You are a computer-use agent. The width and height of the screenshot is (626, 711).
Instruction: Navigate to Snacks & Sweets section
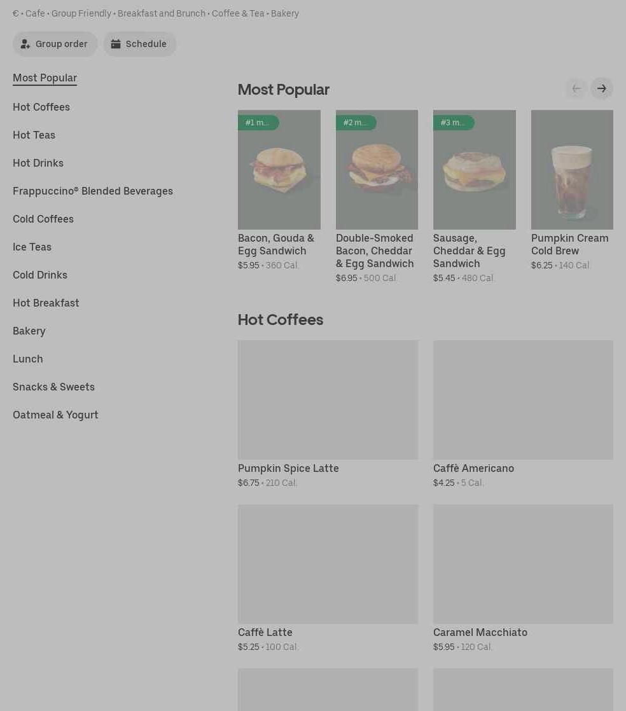click(x=53, y=387)
